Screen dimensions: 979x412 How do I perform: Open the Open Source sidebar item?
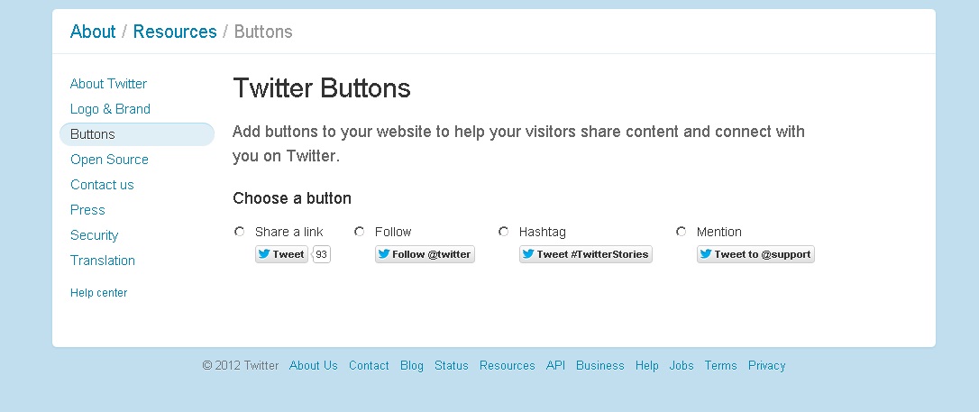tap(109, 160)
